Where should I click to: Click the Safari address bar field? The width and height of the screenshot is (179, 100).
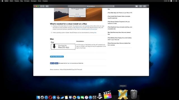pos(91,6)
